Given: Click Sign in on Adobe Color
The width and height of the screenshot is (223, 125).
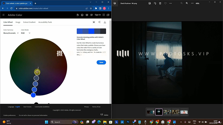Looking at the screenshot, I should coord(98,15).
